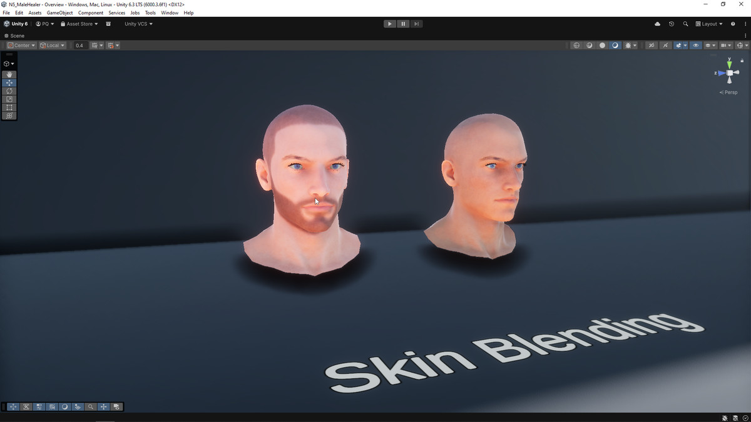
Task: Select the Hand view tool
Action: click(9, 74)
